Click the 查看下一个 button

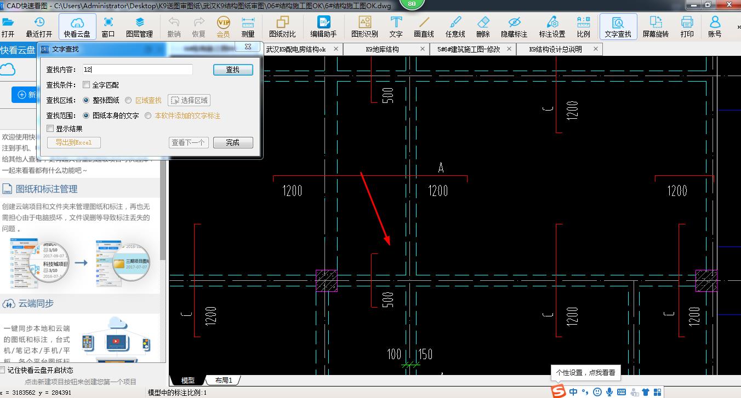tap(189, 142)
